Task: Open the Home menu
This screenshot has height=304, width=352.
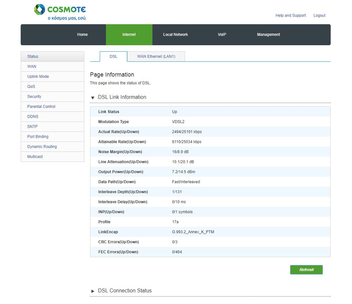Action: pyautogui.click(x=82, y=35)
